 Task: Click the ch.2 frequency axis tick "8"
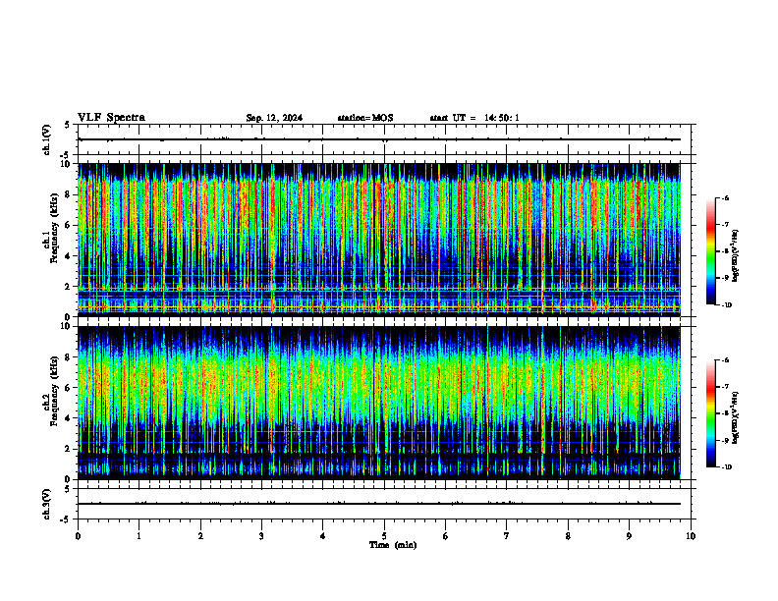(68, 357)
